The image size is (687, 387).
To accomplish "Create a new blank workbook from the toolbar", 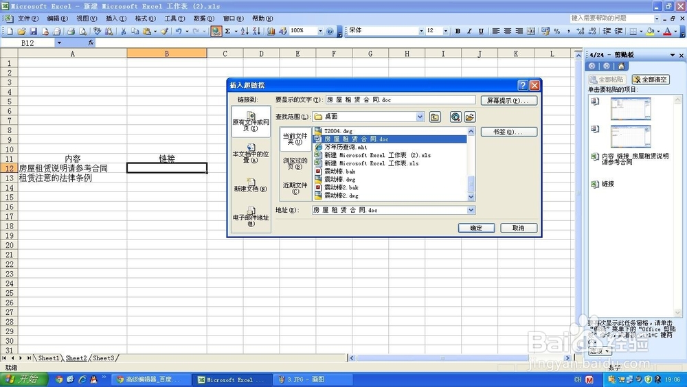I will pyautogui.click(x=10, y=31).
